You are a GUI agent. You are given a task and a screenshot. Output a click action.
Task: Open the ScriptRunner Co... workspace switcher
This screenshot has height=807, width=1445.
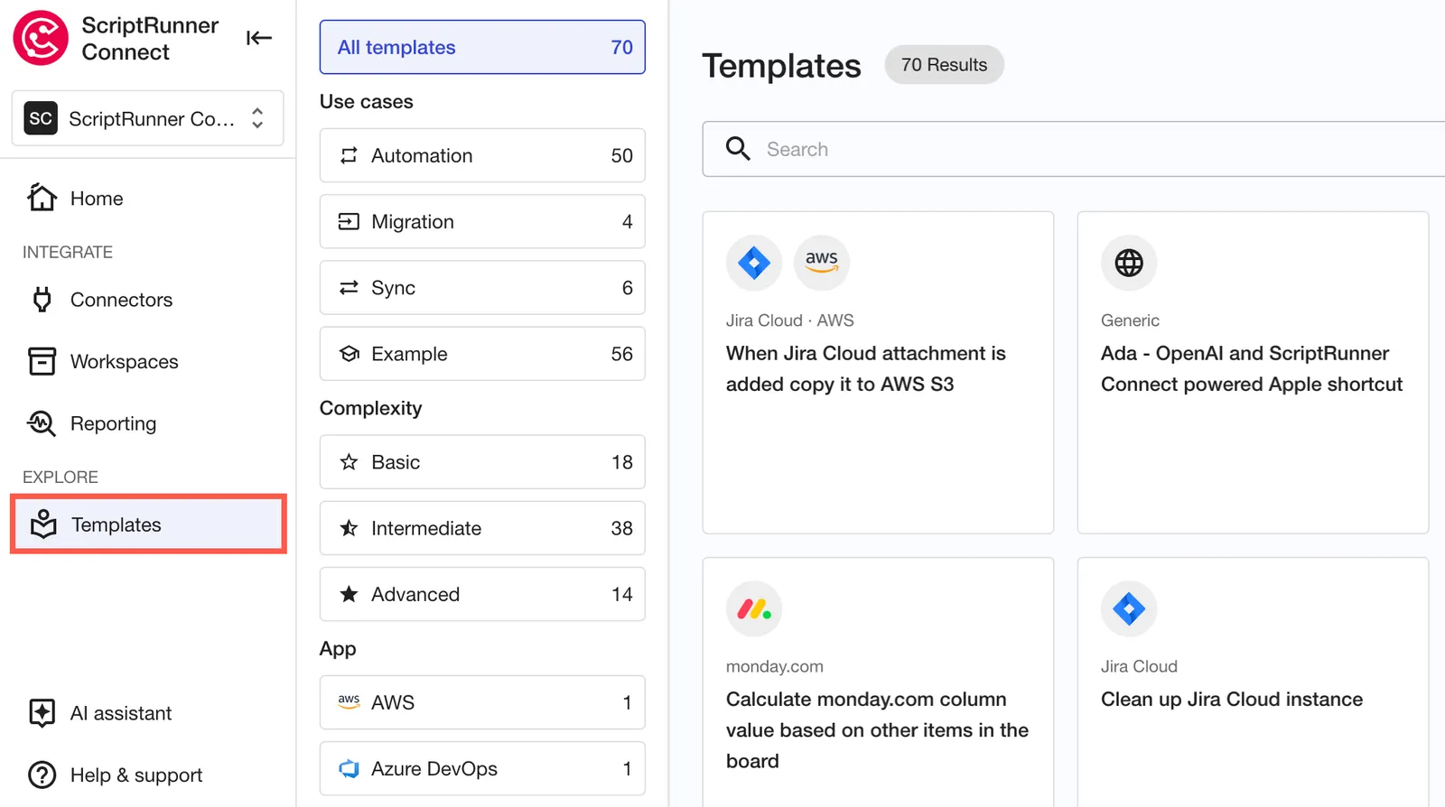coord(147,118)
